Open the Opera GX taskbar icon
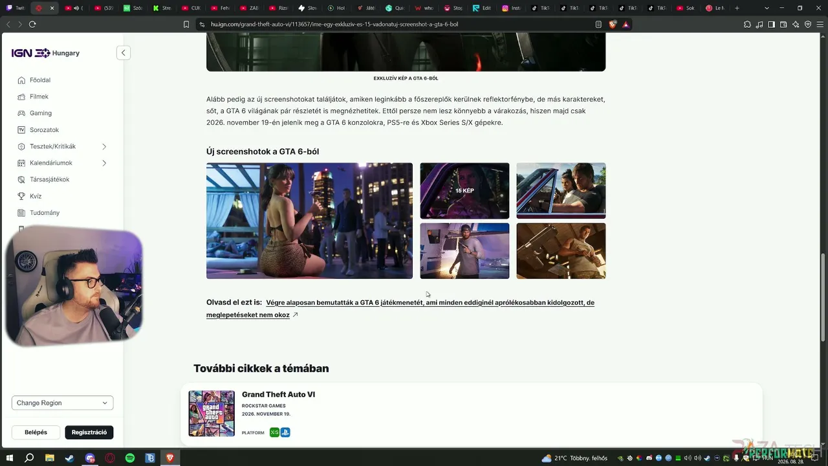This screenshot has height=466, width=828. click(110, 458)
